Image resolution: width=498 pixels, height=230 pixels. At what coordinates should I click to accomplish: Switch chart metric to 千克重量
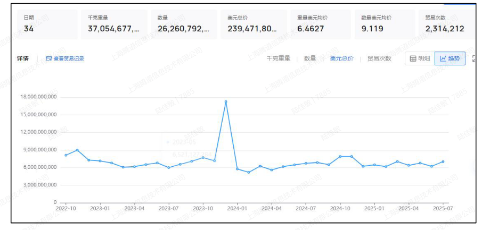(278, 58)
